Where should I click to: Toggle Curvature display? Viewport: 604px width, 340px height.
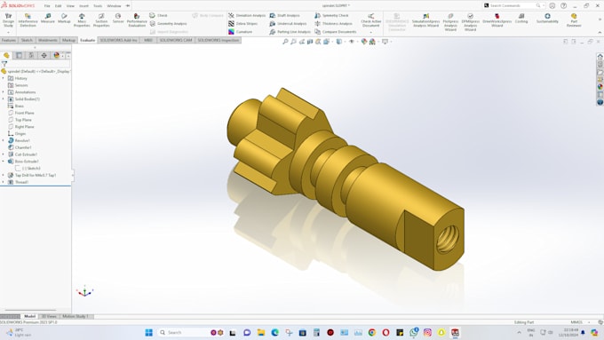pyautogui.click(x=241, y=32)
